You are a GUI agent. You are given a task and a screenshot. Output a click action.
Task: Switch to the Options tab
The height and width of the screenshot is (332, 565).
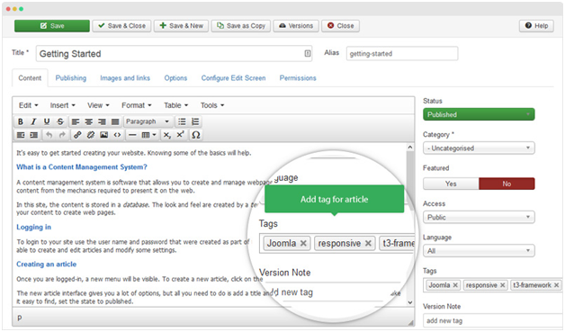click(x=175, y=78)
